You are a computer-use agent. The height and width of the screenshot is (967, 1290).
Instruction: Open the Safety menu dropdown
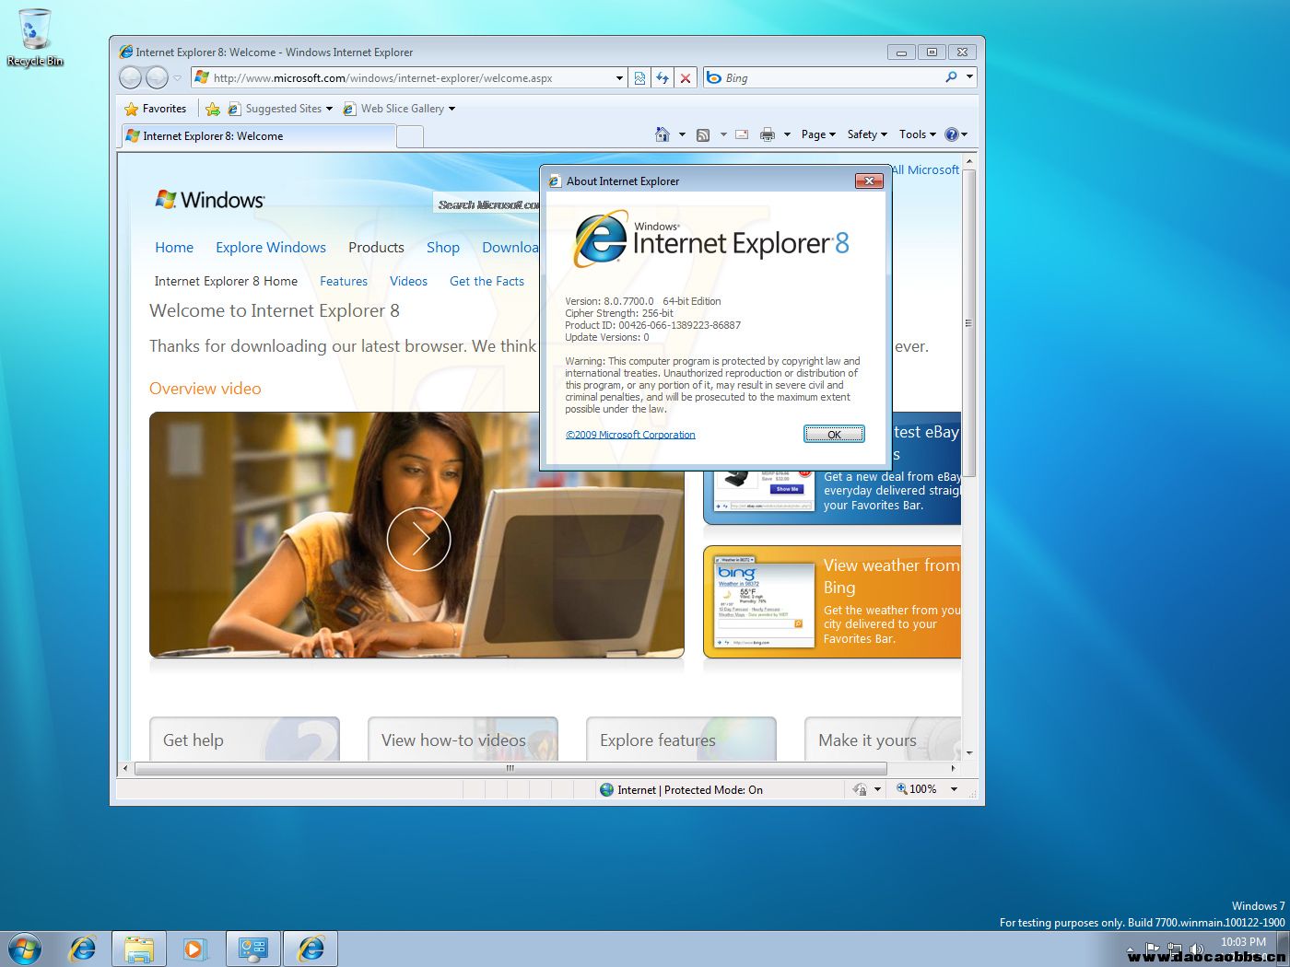tap(867, 134)
